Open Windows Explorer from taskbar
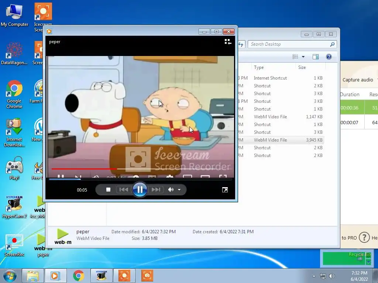Viewport: 378px width, 283px height. [33, 276]
